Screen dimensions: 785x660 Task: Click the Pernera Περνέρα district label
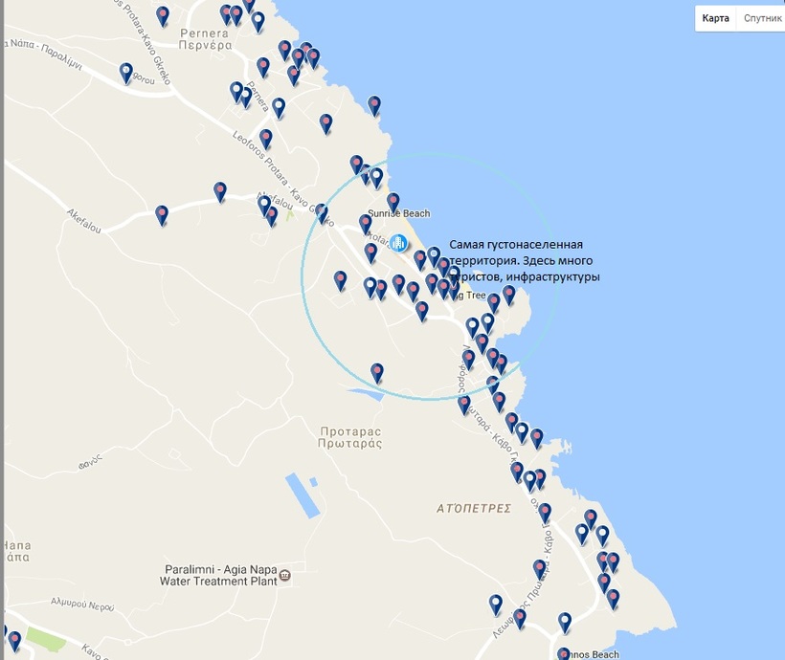point(205,38)
